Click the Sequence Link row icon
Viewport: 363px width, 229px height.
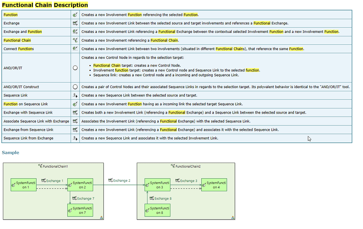75,95
